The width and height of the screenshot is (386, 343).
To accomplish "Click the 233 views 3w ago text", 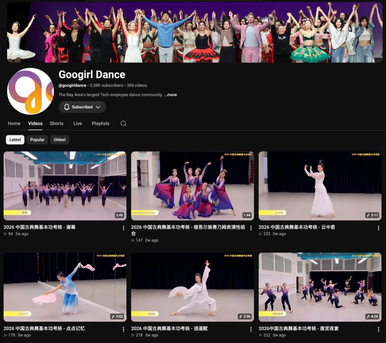I will tap(272, 234).
